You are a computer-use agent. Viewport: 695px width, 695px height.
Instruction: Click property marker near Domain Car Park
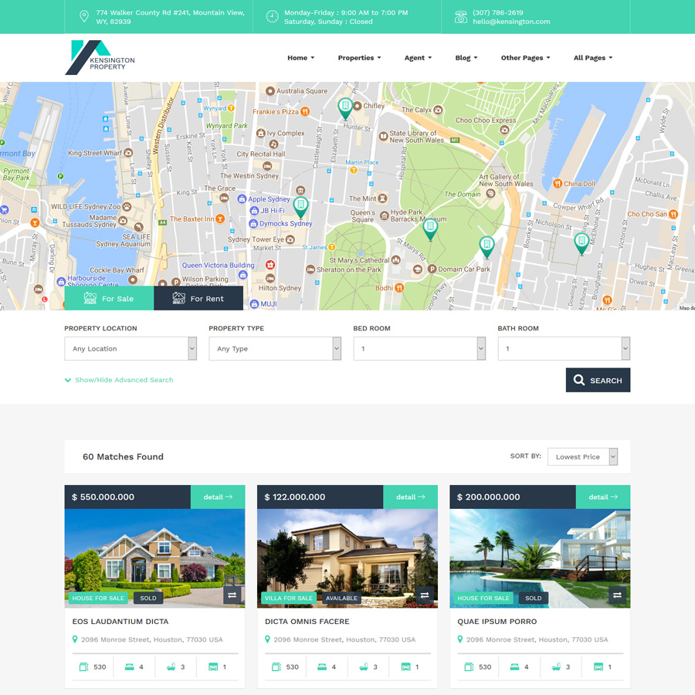click(486, 246)
